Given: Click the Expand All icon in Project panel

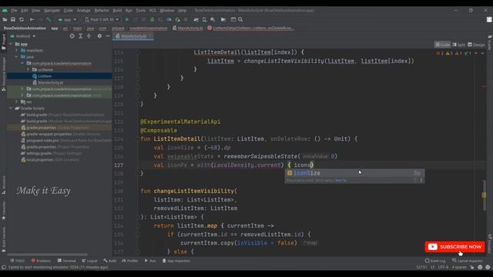Looking at the screenshot, I should [80, 36].
